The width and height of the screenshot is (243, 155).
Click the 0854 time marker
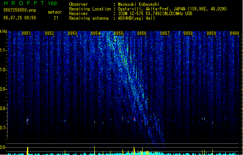(x=95, y=33)
